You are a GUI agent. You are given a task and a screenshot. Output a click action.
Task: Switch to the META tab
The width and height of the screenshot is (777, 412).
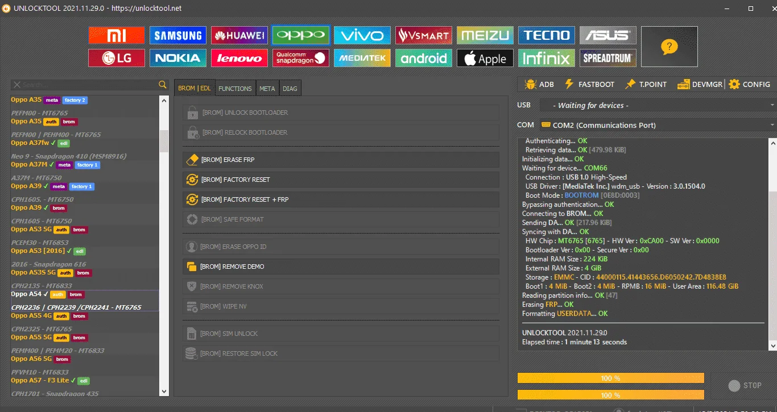point(267,89)
